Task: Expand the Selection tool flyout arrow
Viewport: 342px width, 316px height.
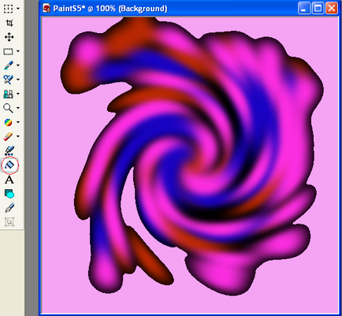Action: pyautogui.click(x=18, y=51)
